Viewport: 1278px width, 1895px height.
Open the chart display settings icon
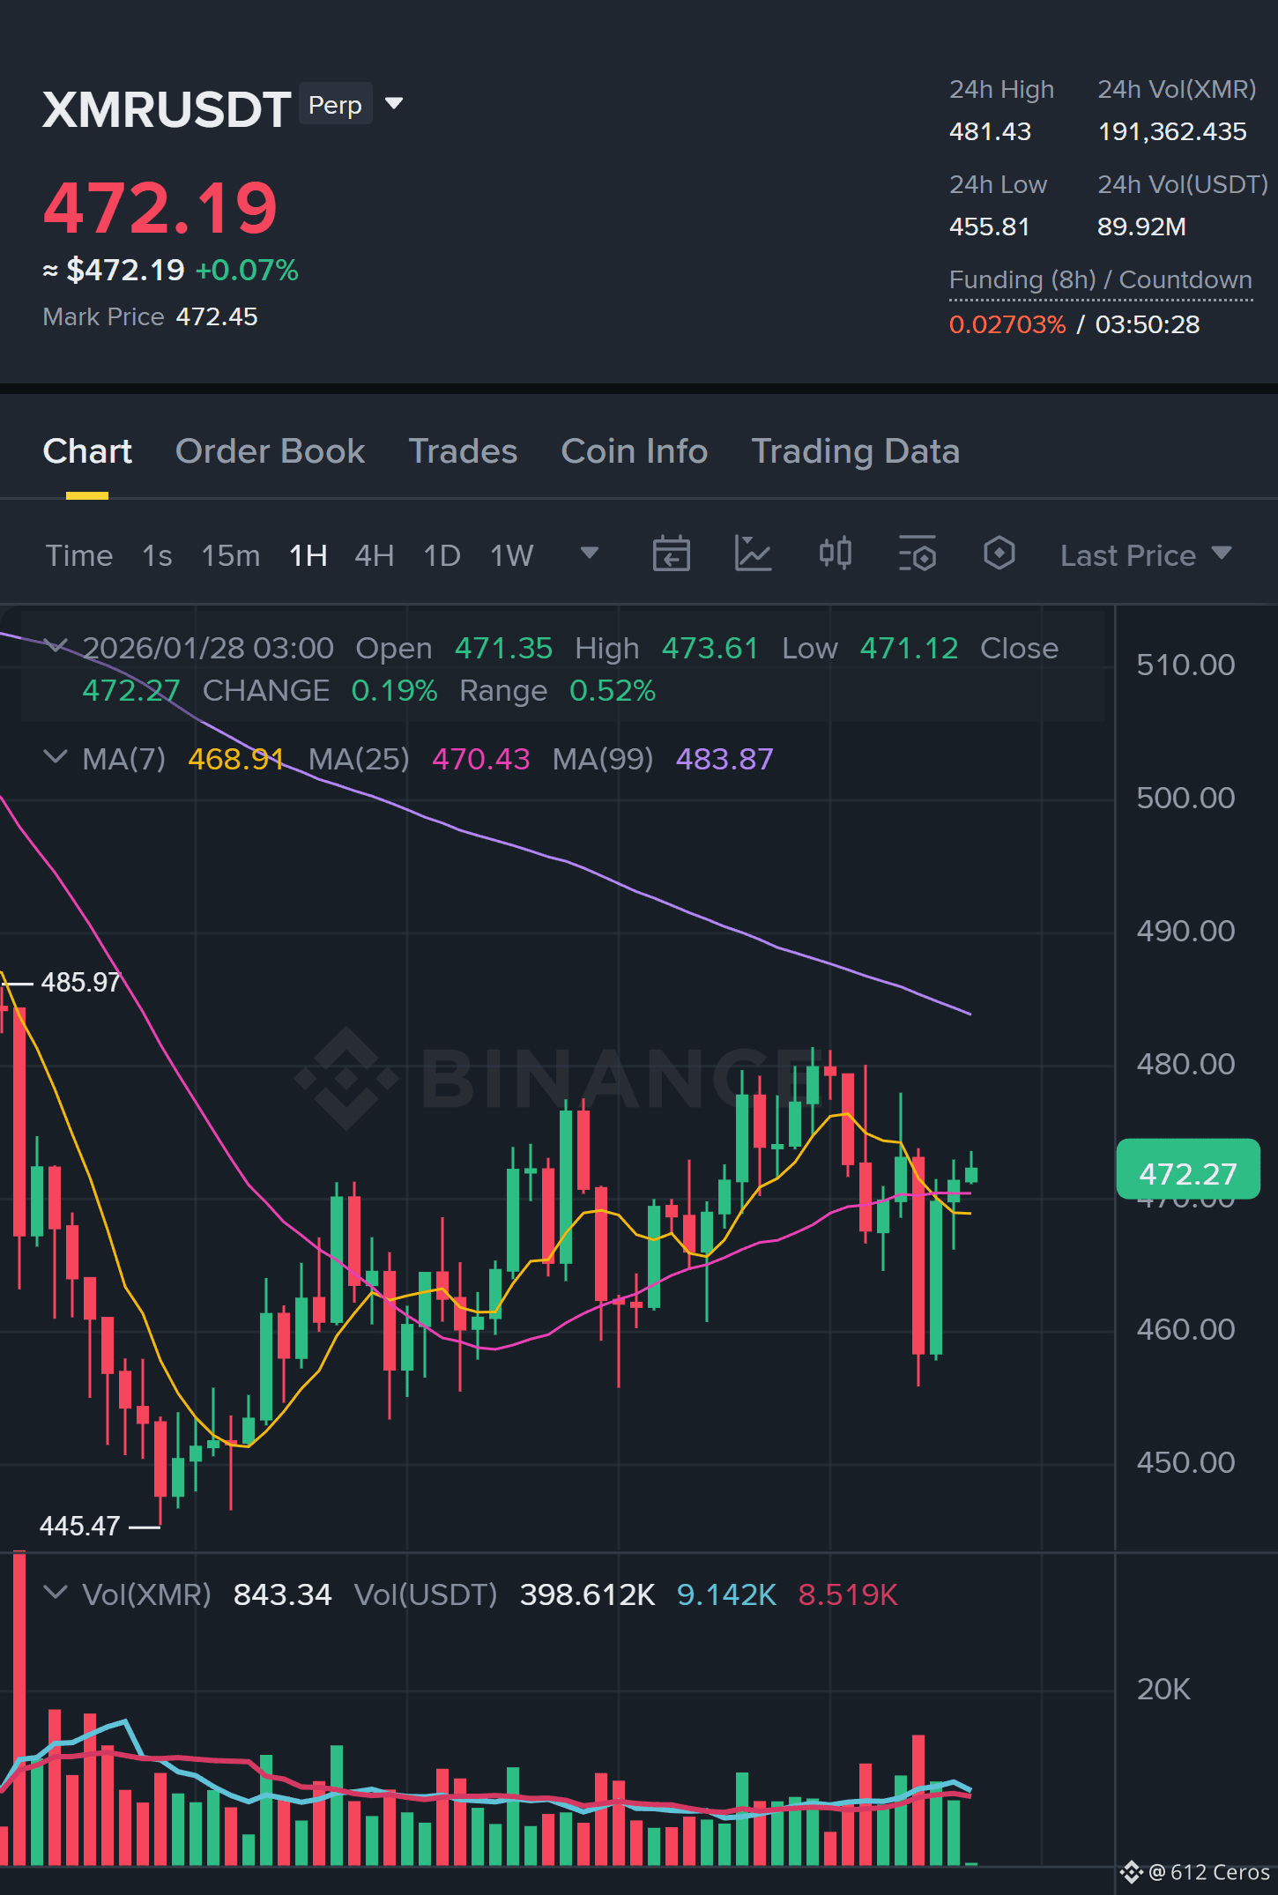(917, 554)
